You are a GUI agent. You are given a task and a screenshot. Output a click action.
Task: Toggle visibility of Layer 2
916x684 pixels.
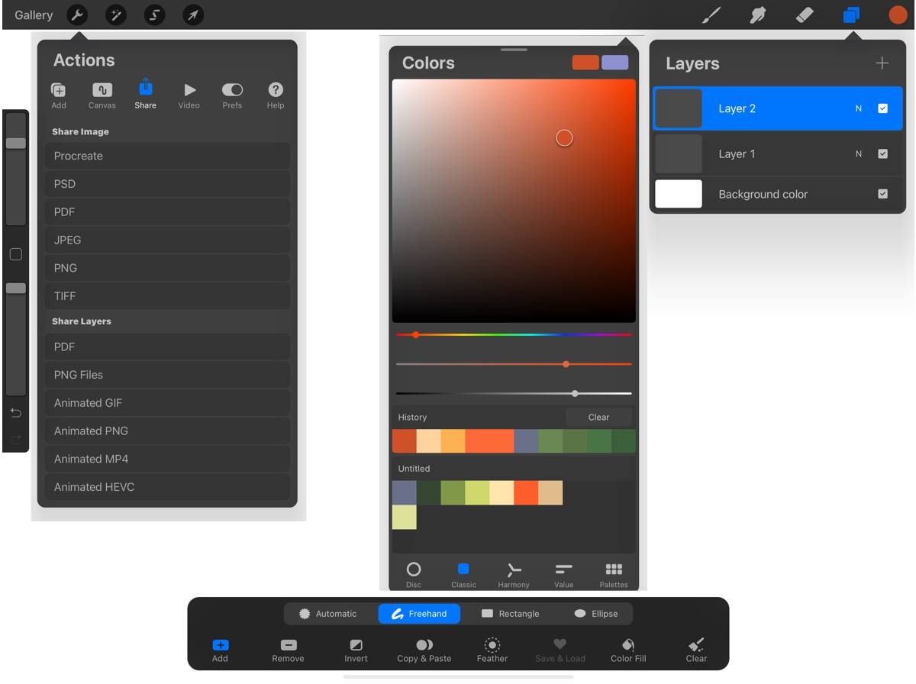883,108
